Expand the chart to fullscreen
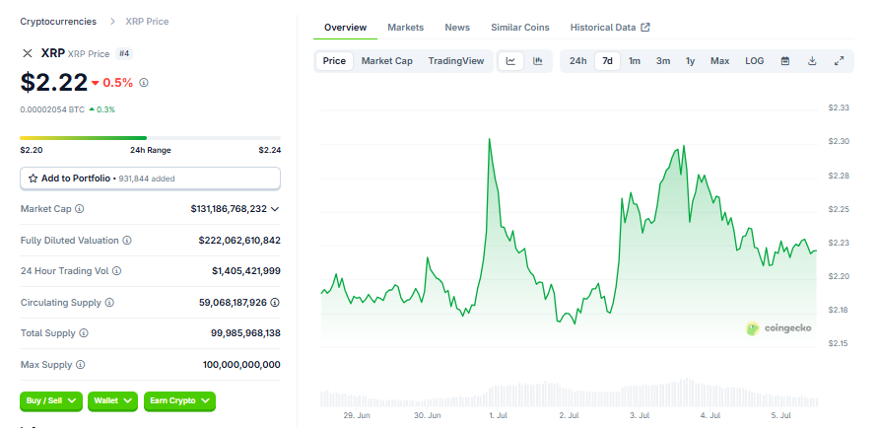The width and height of the screenshot is (879, 428). click(840, 61)
